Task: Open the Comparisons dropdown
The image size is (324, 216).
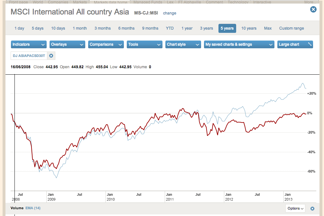Action: (x=106, y=44)
